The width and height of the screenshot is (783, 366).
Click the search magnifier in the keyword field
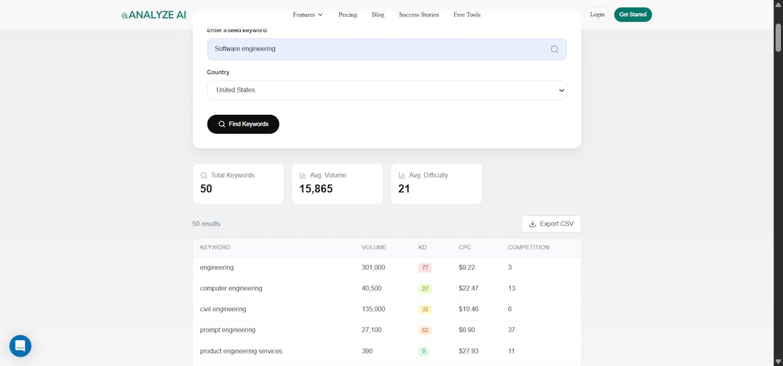coord(555,49)
